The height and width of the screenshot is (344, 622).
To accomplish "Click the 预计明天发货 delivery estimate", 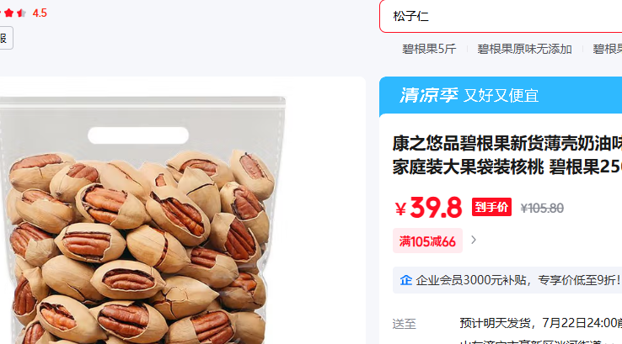I will click(495, 323).
